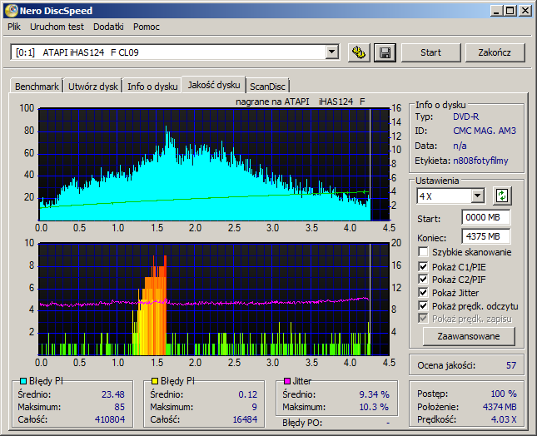The image size is (537, 436).
Task: Minimize the Nero DiscSpeed window
Action: pos(496,11)
